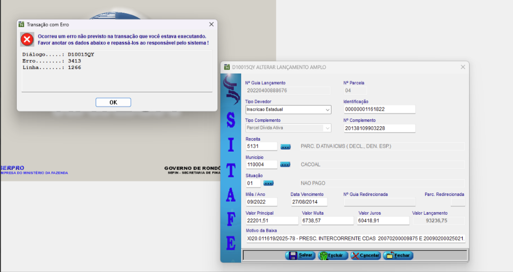Click the Valor Principal field
Screen dimensions: 513x272
click(x=271, y=221)
